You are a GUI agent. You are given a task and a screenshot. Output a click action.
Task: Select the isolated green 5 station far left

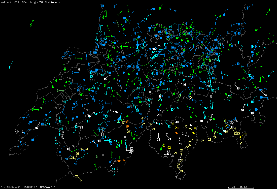pyautogui.click(x=31, y=25)
